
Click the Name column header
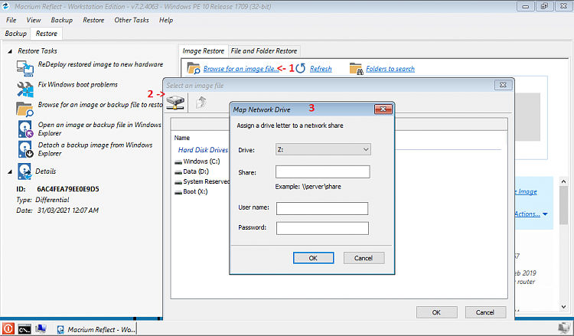click(x=182, y=138)
